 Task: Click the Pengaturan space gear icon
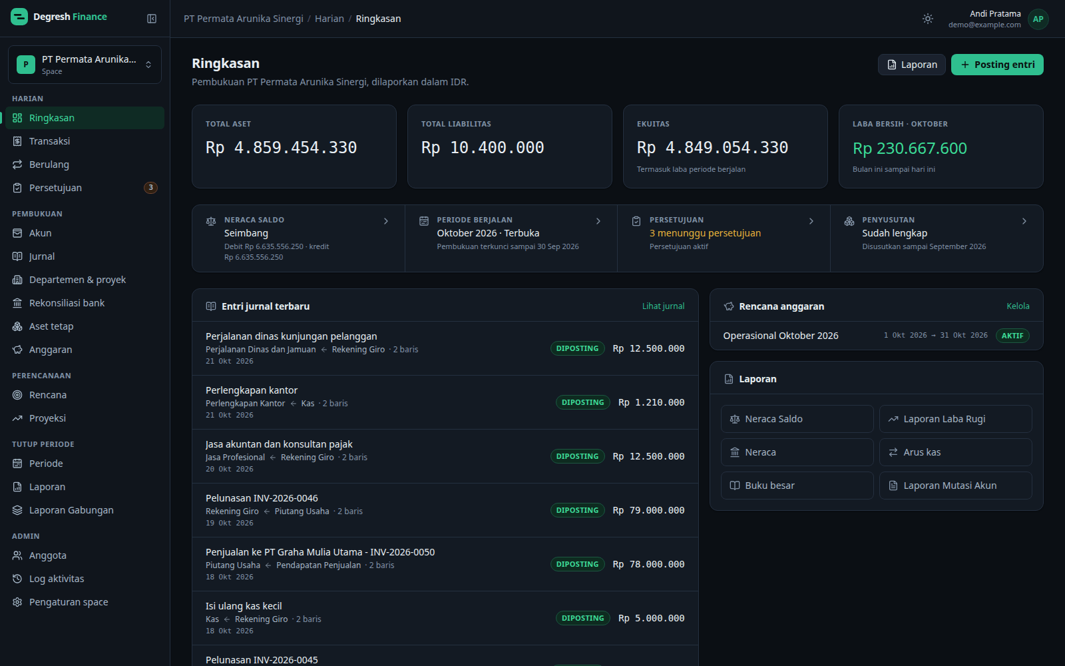pos(17,602)
